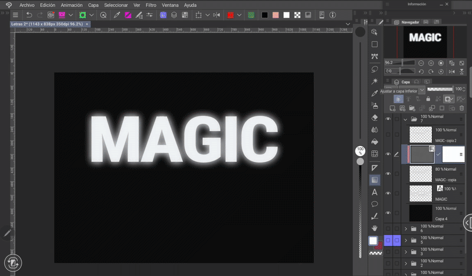
Task: Hide the Capa 4 layer
Action: click(388, 213)
